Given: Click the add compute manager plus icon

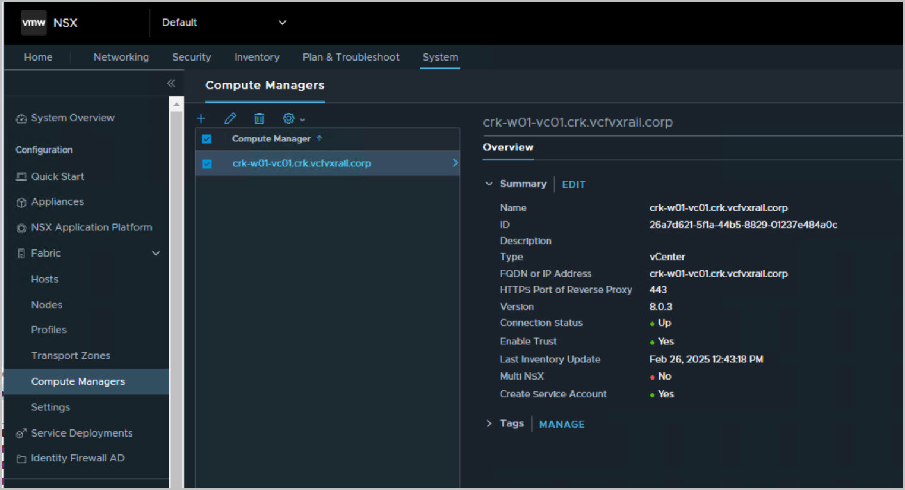Looking at the screenshot, I should coord(201,119).
